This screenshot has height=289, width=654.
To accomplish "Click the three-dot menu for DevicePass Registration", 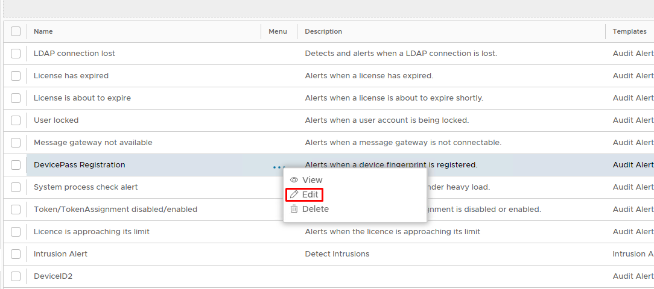I will [278, 167].
